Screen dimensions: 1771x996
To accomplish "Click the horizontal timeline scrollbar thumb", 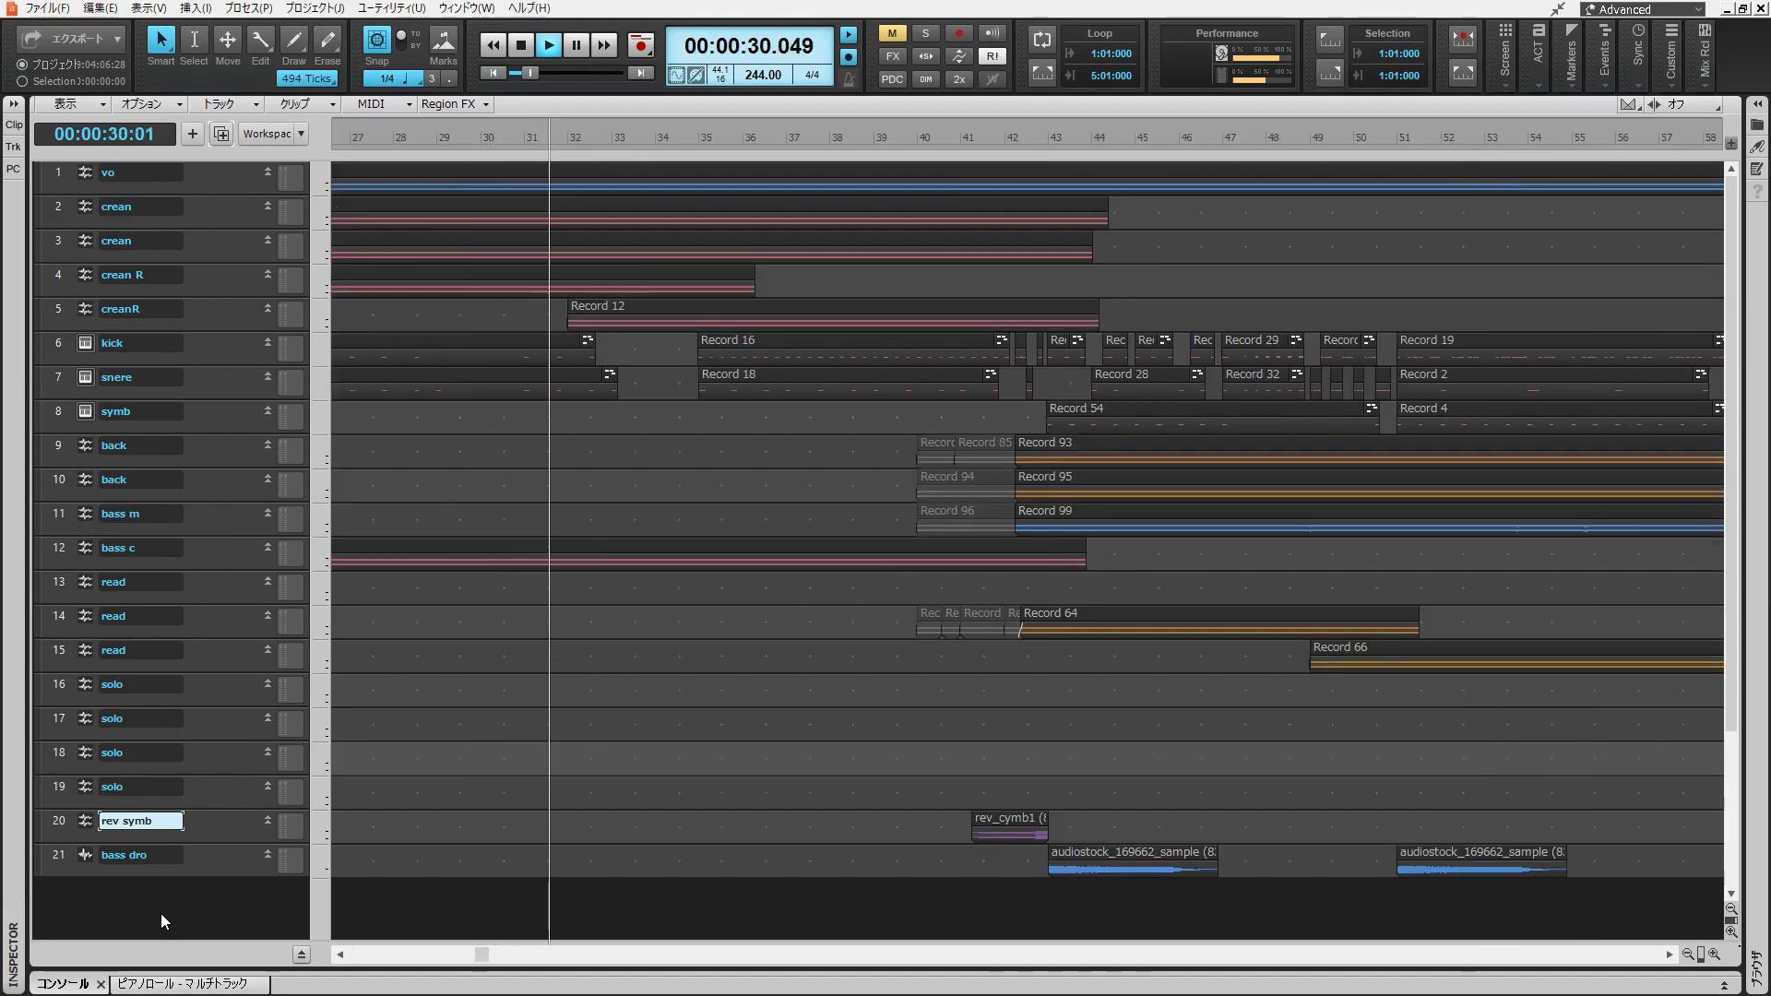I will click(x=481, y=954).
